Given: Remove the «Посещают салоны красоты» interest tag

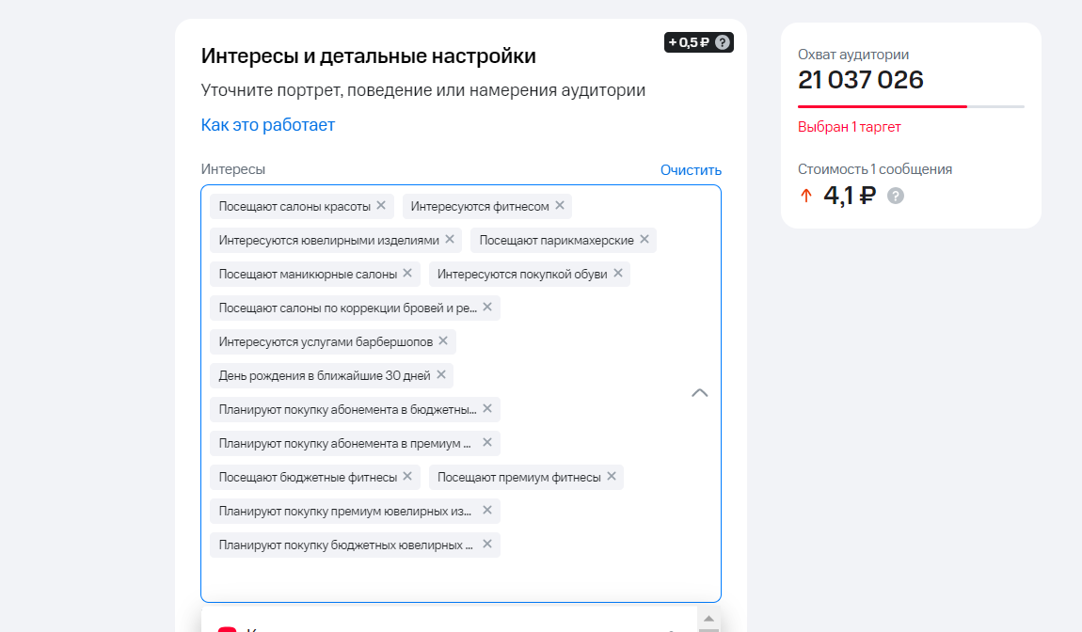Looking at the screenshot, I should coord(381,206).
